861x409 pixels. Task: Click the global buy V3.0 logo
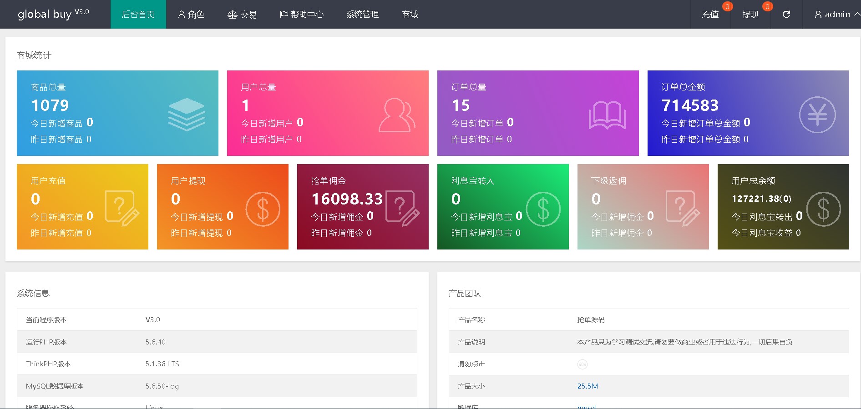[x=53, y=14]
